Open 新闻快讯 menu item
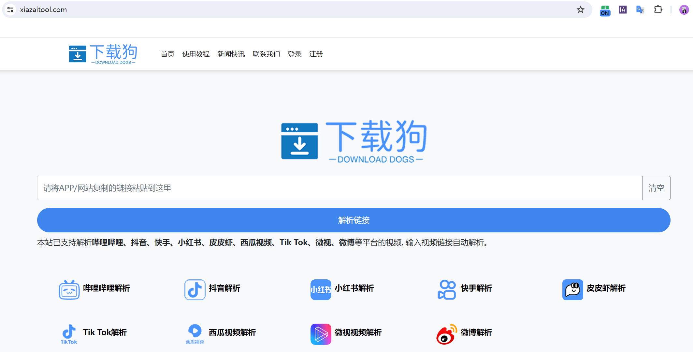Viewport: 693px width, 352px height. [x=231, y=54]
